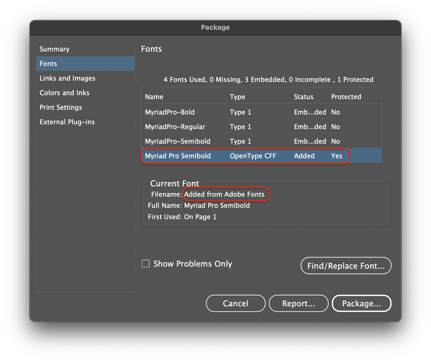Click the Type column header
Image resolution: width=431 pixels, height=361 pixels.
coord(237,97)
